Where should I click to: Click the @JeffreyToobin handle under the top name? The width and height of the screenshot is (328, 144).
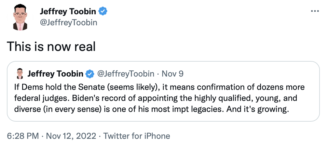coord(68,23)
